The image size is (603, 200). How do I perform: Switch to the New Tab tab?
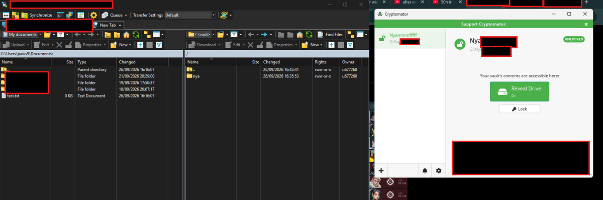click(x=107, y=25)
